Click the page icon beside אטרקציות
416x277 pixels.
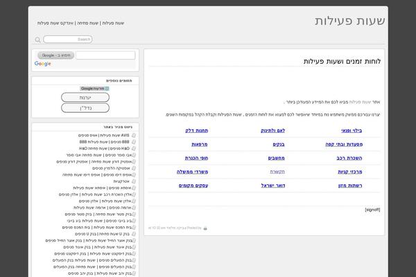coord(134,181)
